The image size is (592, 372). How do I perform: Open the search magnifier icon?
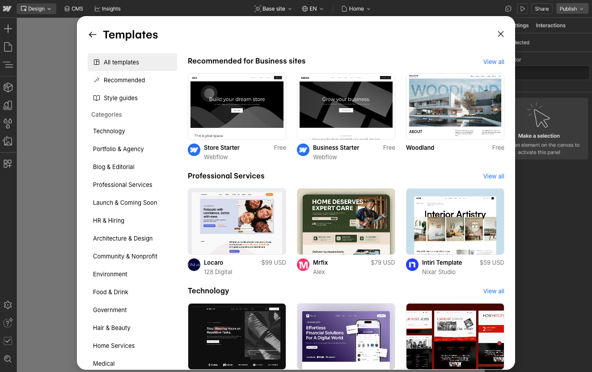coord(8,359)
